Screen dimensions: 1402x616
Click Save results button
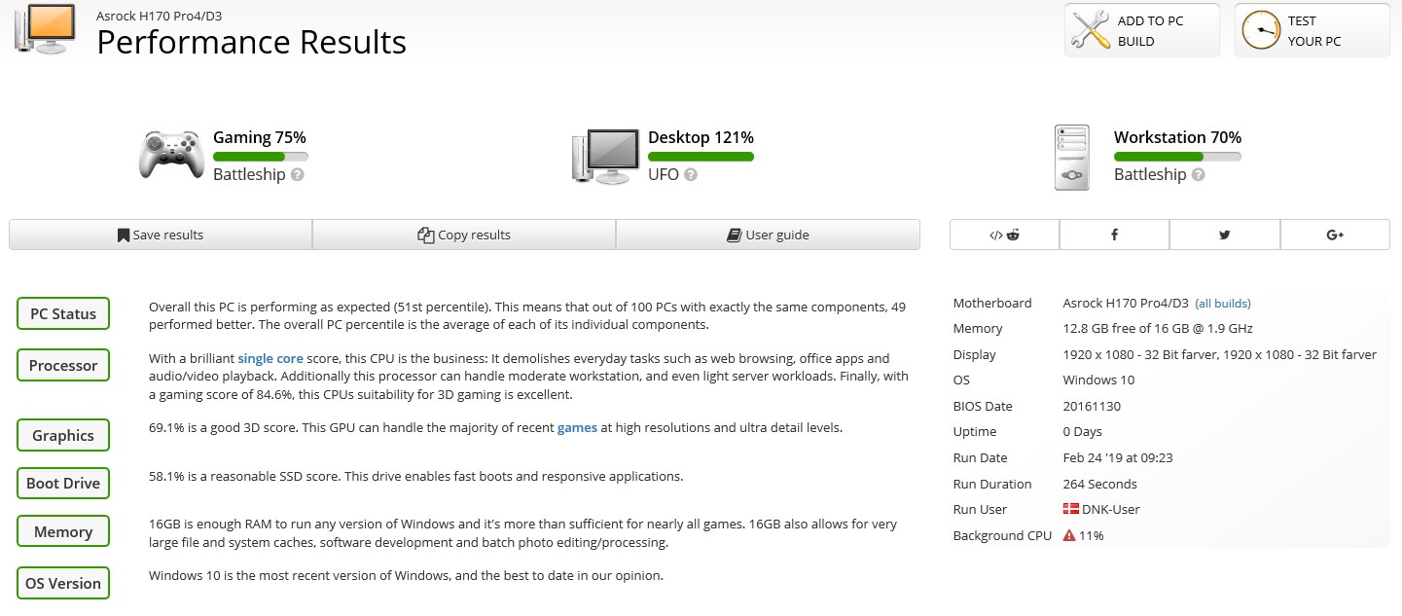[161, 235]
